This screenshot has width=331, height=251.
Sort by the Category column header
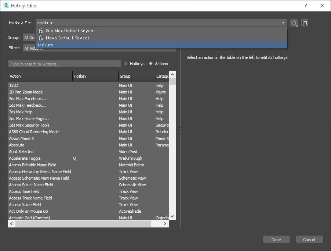tap(162, 76)
